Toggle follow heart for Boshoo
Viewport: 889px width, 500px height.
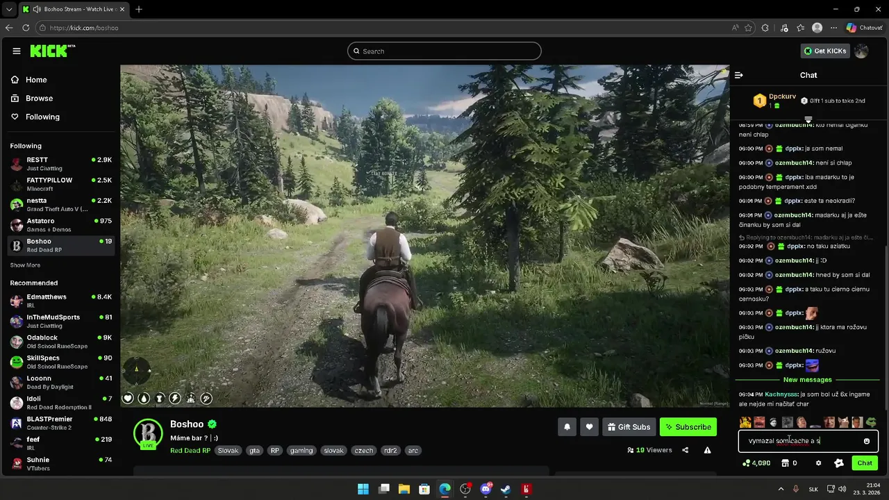589,427
